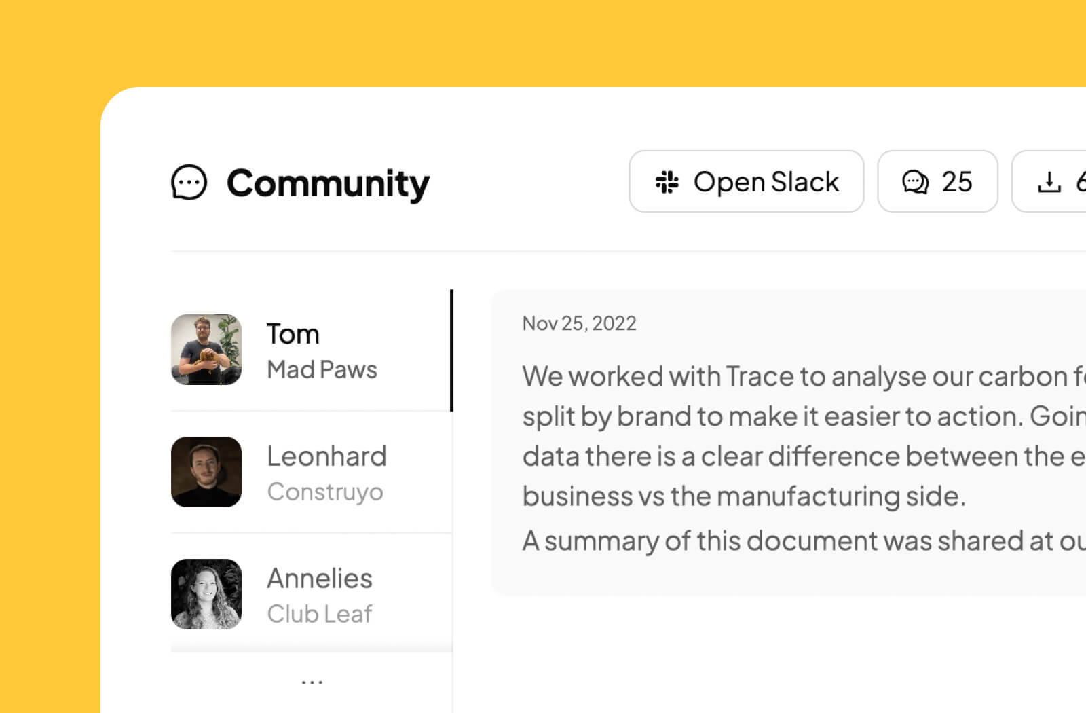Screen dimensions: 1086x713
Task: Select the Construyo company label
Action: 326,492
